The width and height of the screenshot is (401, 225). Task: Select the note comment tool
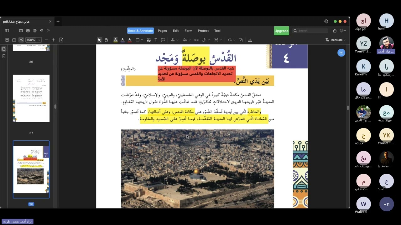(163, 40)
